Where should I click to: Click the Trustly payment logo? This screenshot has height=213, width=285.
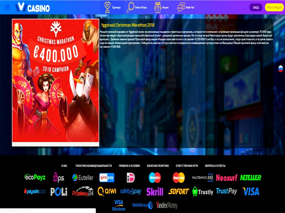point(203,192)
